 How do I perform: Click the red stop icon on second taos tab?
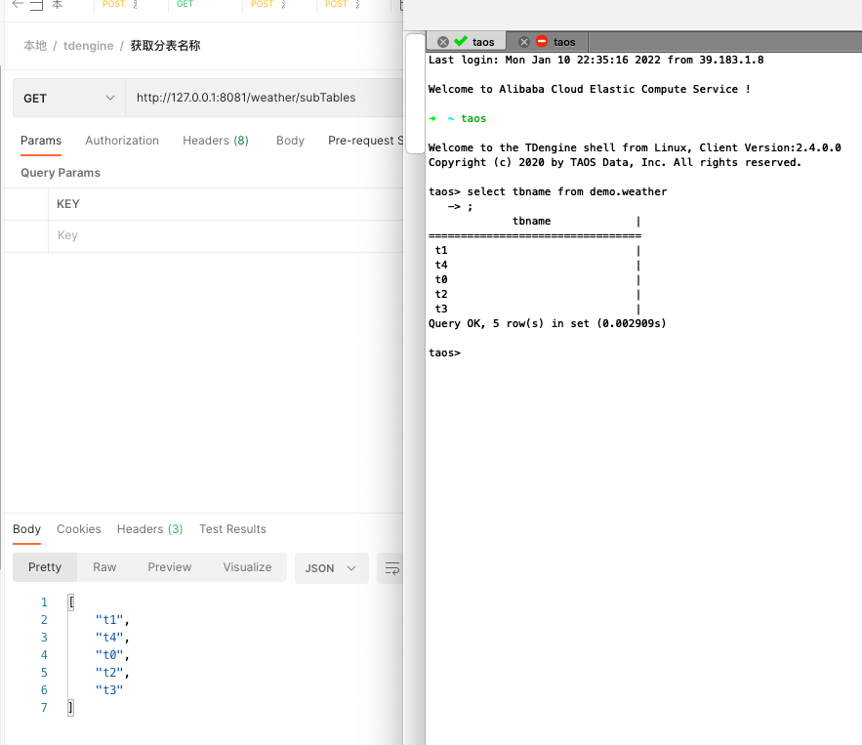pyautogui.click(x=542, y=41)
